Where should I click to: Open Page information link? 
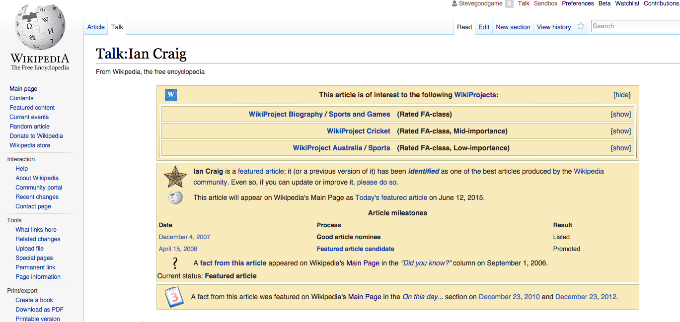(38, 277)
